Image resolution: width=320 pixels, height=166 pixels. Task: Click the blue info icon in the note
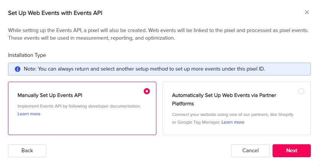pos(18,69)
